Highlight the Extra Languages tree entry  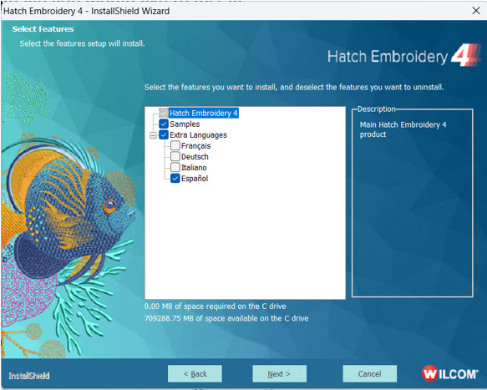click(198, 135)
